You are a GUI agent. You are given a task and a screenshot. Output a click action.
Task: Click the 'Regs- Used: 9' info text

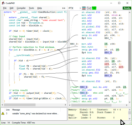(80, 115)
